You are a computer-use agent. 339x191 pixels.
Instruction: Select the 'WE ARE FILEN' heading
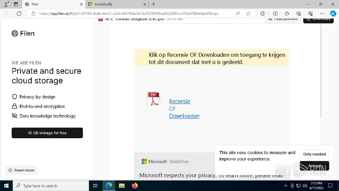coord(26,63)
